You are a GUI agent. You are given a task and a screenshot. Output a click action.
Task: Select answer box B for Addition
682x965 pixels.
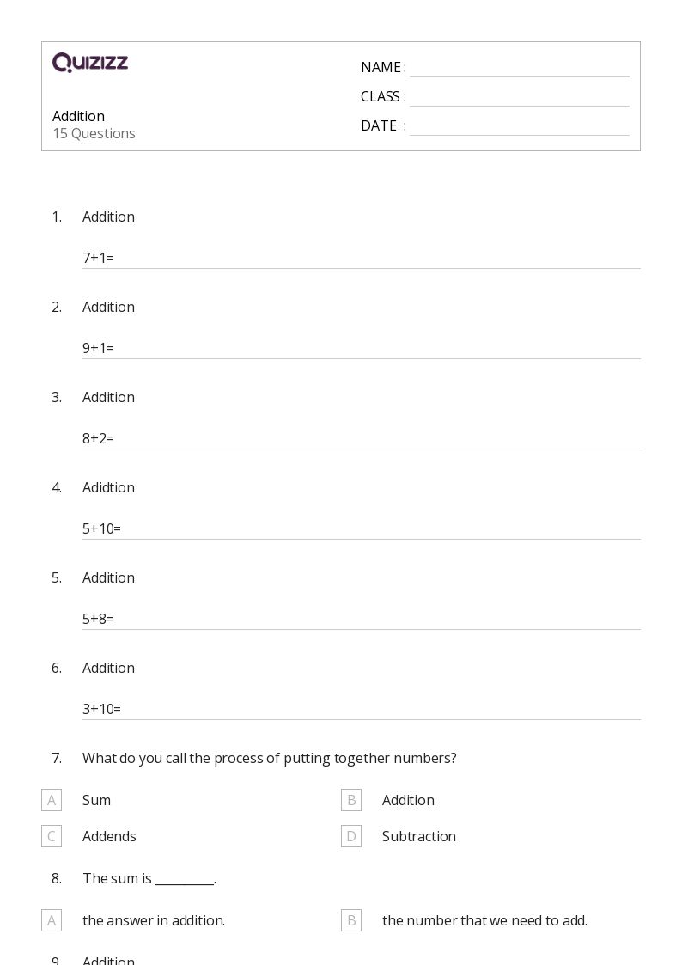pos(351,800)
